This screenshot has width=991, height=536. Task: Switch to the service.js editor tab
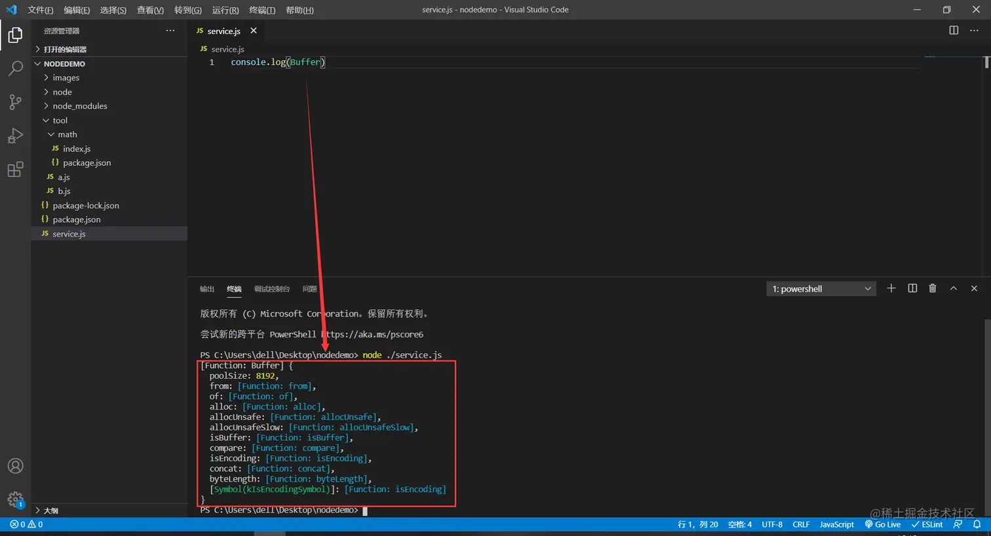pos(225,31)
